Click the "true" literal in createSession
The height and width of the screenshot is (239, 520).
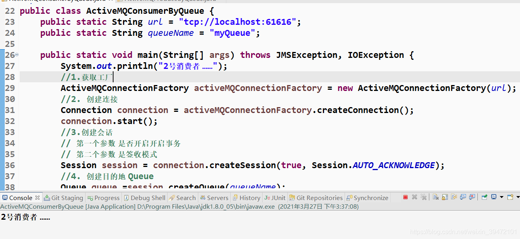pyautogui.click(x=291, y=165)
